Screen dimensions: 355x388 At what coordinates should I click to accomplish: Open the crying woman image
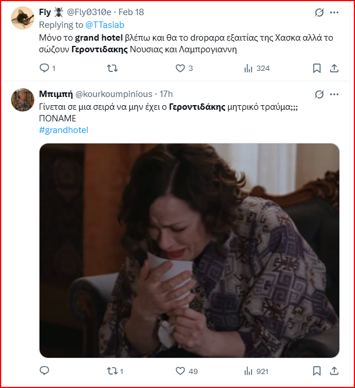(189, 250)
